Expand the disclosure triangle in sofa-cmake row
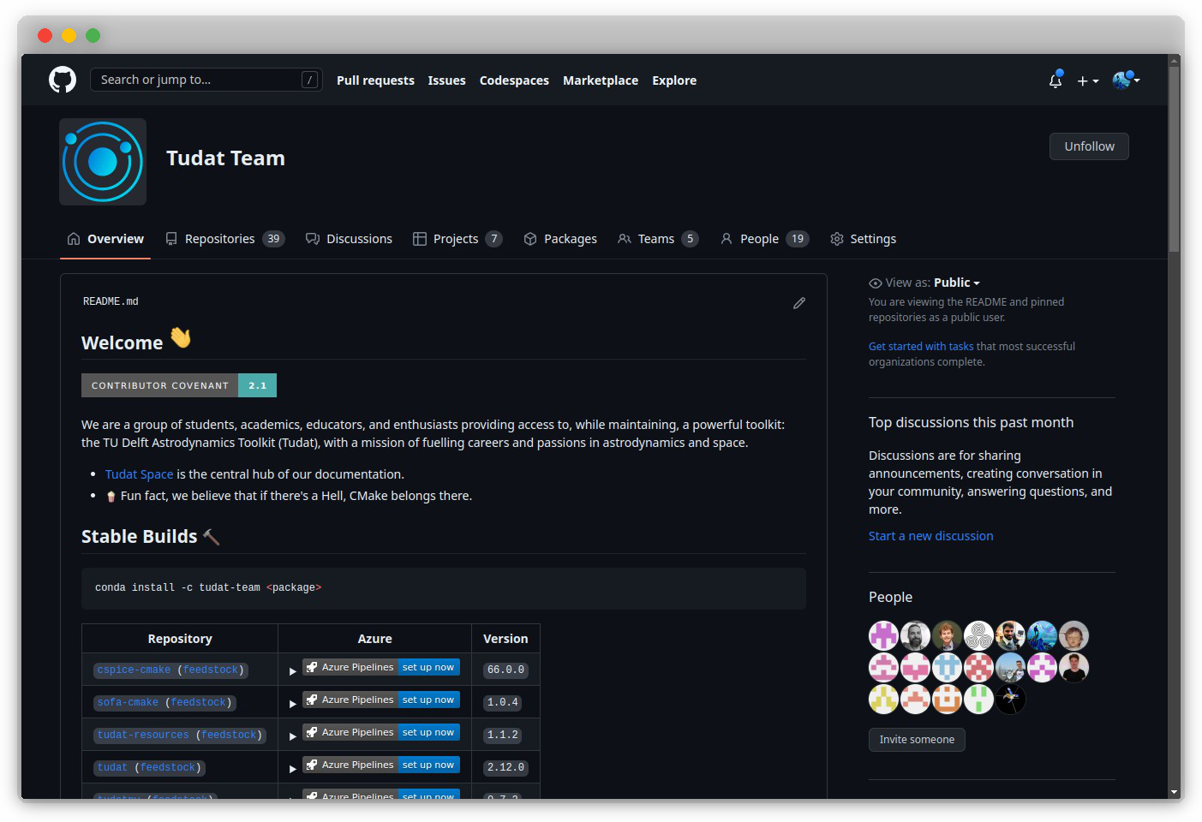Screen dimensions: 1202x822 [293, 703]
